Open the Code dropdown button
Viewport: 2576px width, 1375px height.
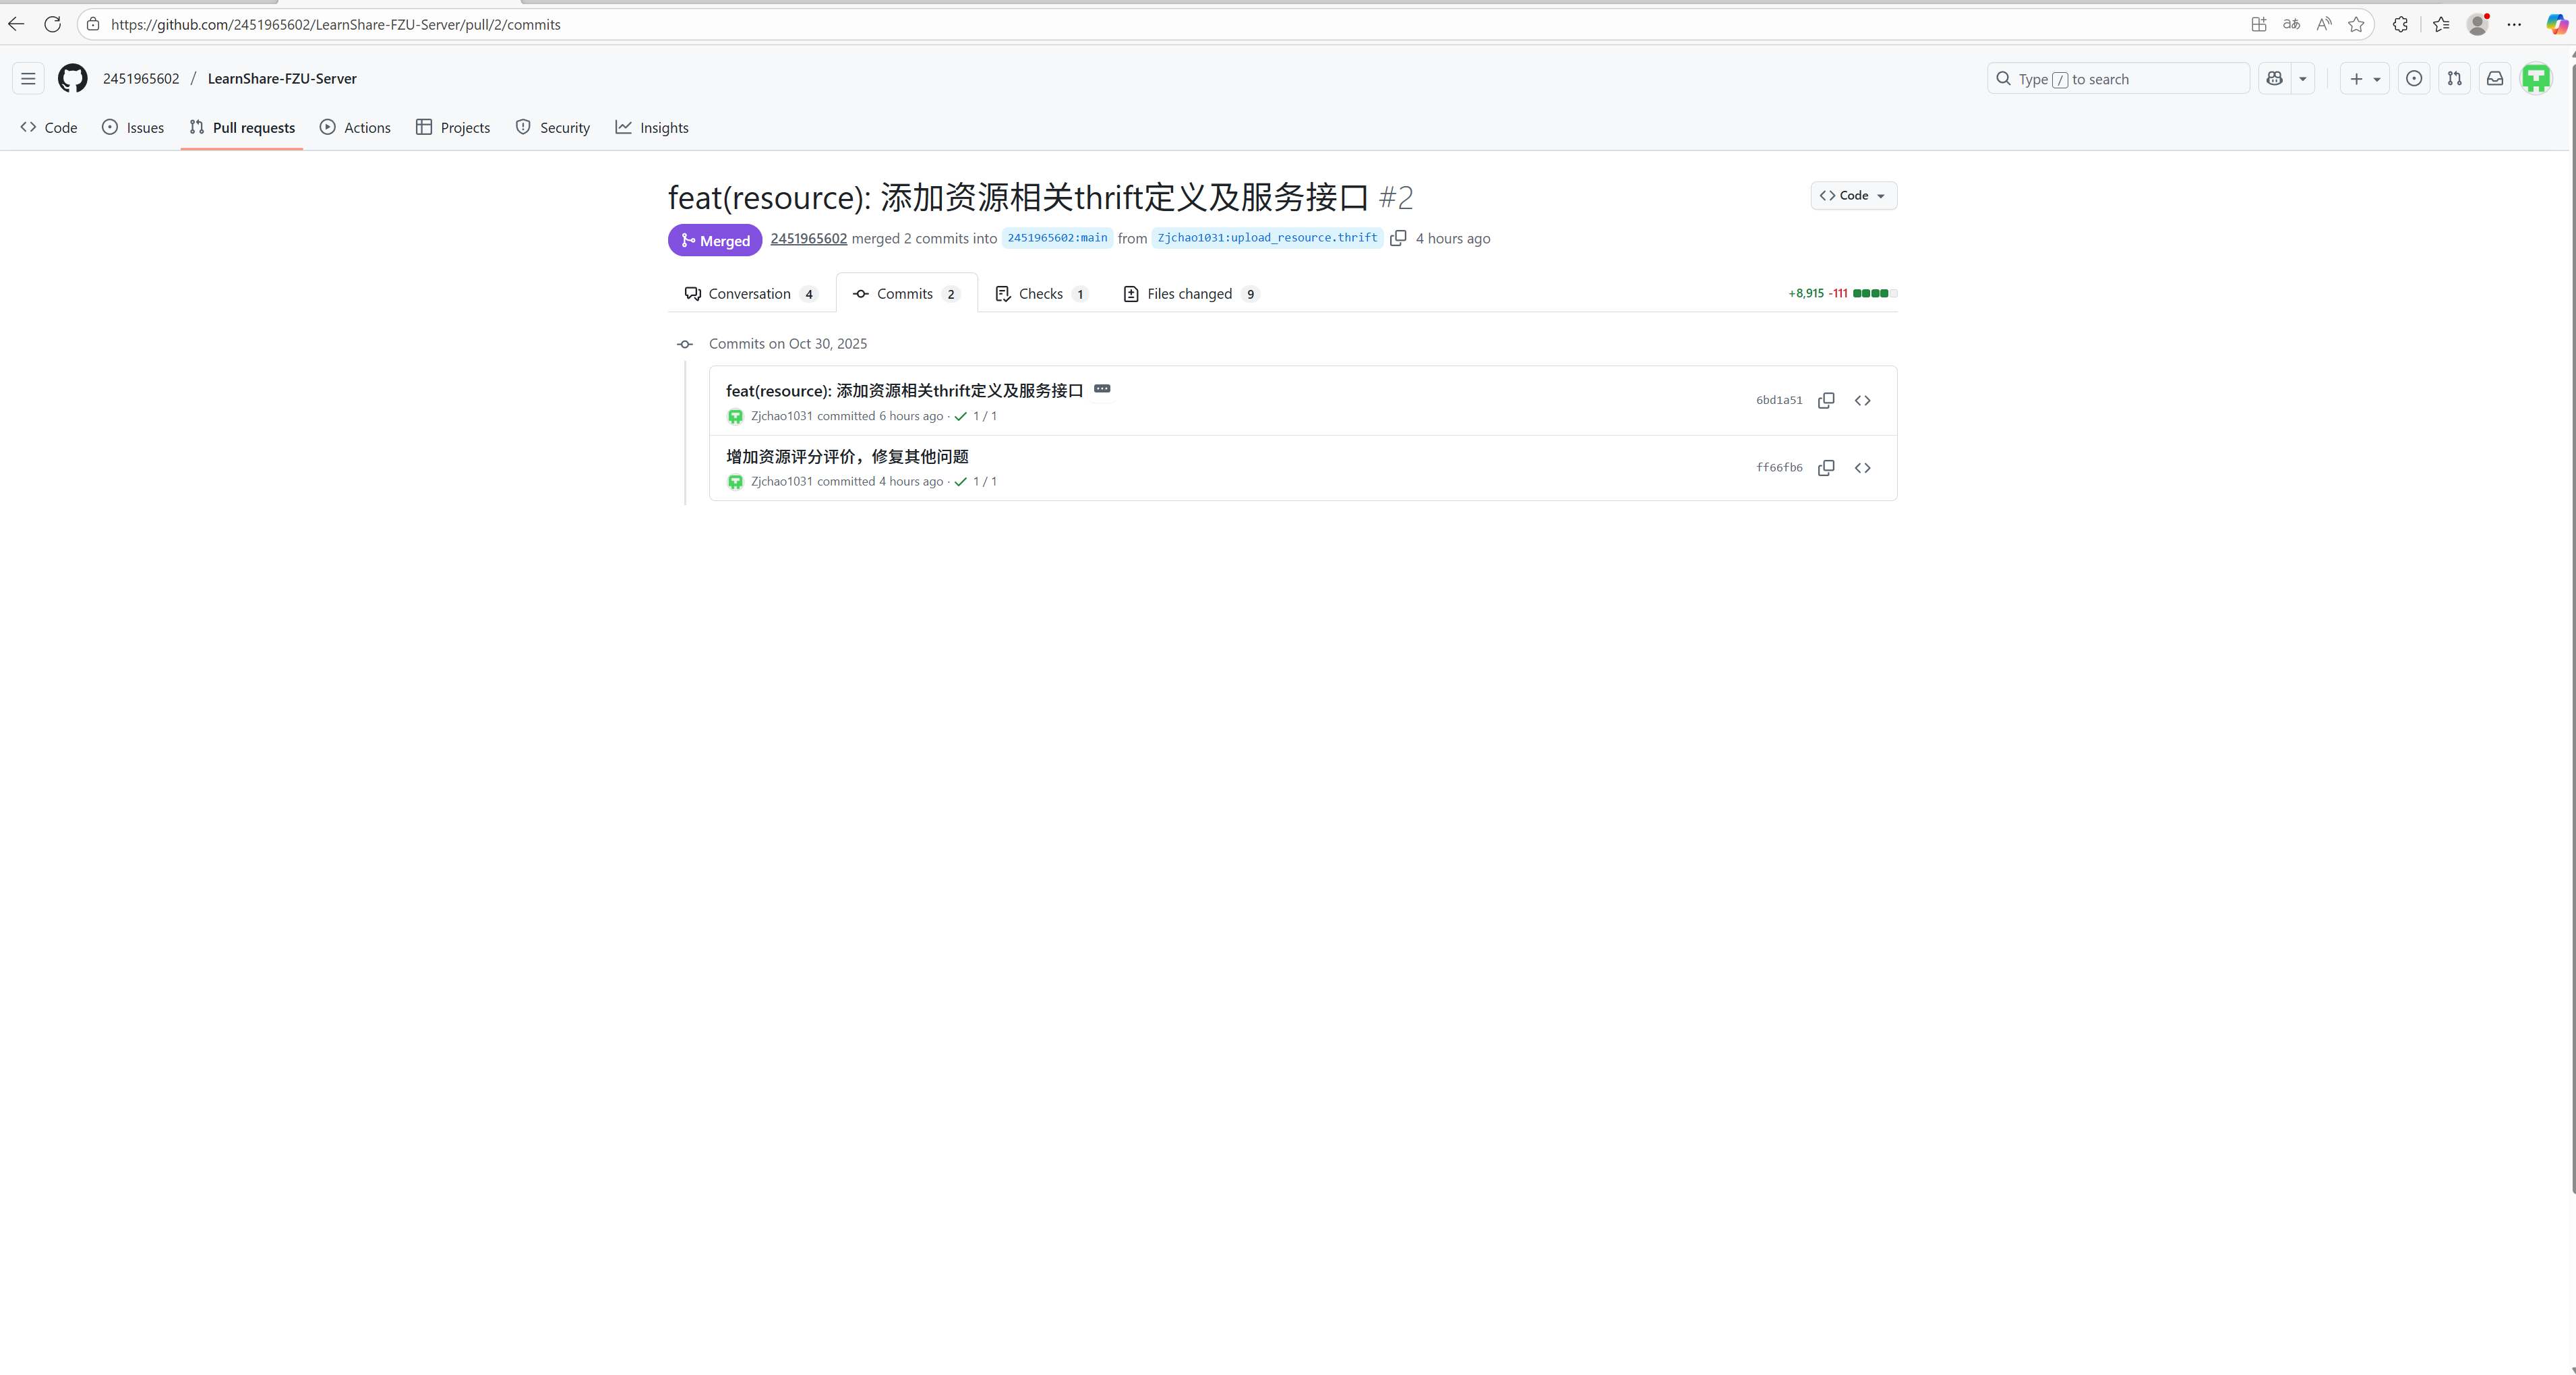click(x=1853, y=195)
